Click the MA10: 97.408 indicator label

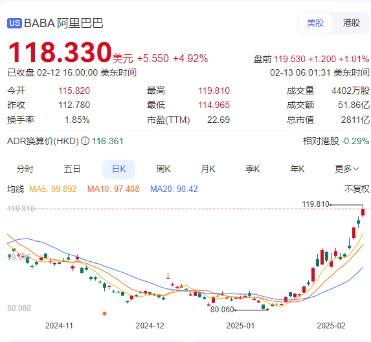[x=113, y=189]
